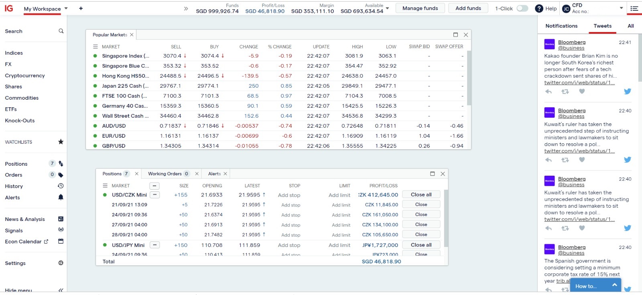This screenshot has width=642, height=295.
Task: Click the IG logo icon
Action: [9, 8]
